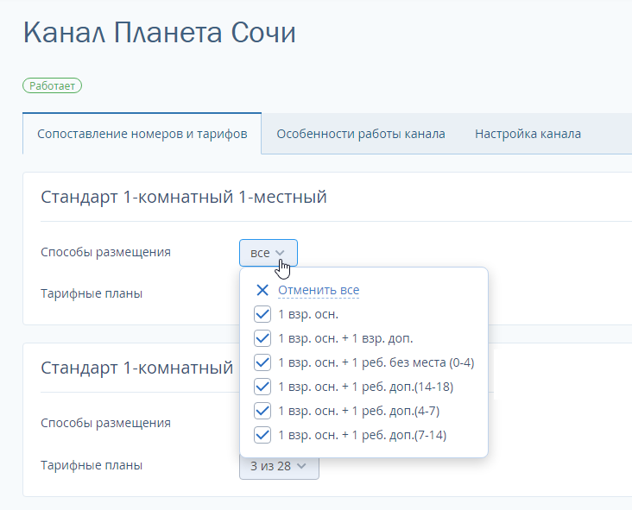The image size is (632, 510).
Task: Click the Отменить все link
Action: click(319, 290)
